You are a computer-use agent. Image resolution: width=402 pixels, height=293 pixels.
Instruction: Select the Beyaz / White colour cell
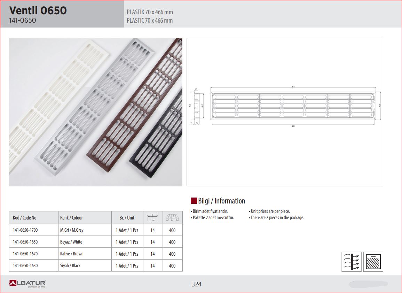tap(71, 242)
